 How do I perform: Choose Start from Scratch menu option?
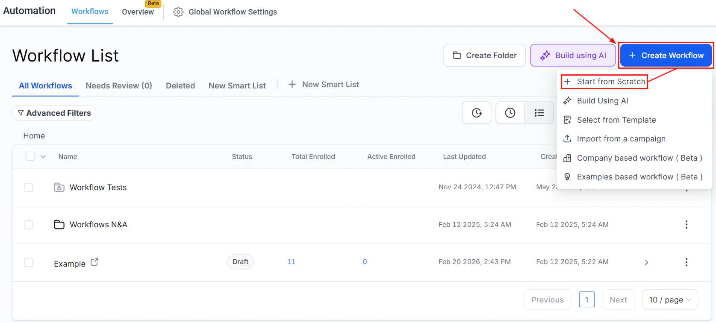click(604, 82)
